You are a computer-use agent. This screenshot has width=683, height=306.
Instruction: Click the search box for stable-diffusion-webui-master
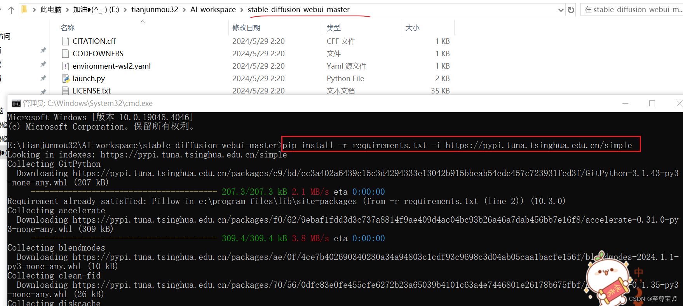pyautogui.click(x=632, y=10)
